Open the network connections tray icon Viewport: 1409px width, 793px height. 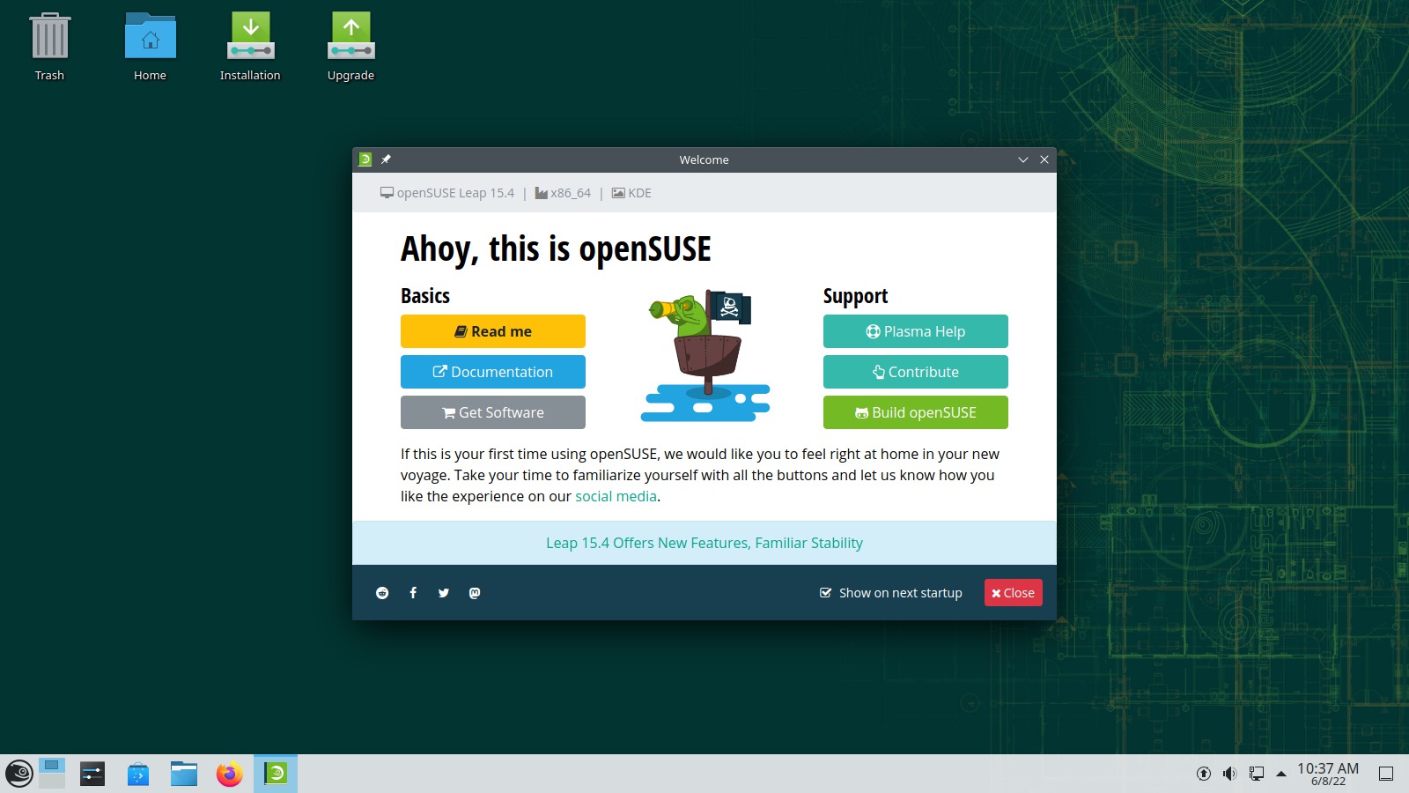[x=1257, y=774]
